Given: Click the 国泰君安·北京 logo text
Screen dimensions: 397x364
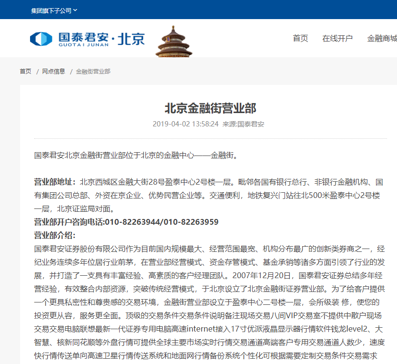Looking at the screenshot, I should point(102,39).
